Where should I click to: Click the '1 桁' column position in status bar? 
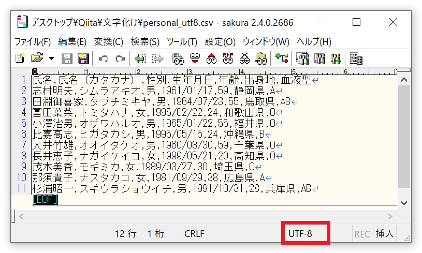155,233
